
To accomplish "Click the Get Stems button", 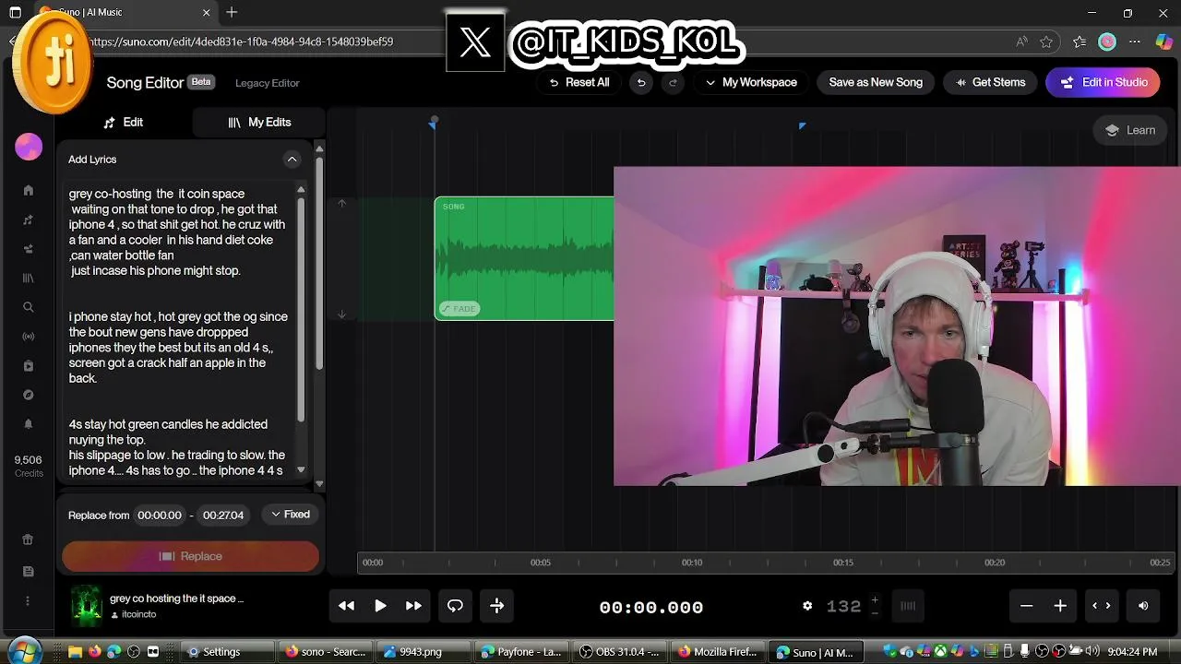I will point(990,82).
